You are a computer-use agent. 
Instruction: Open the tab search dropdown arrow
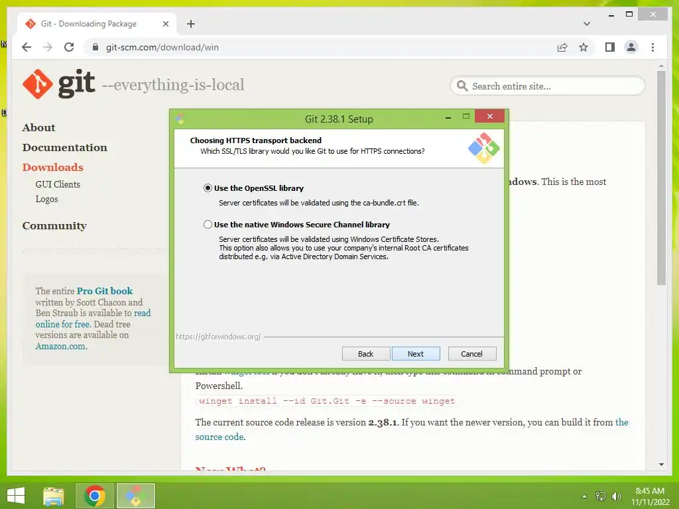[x=587, y=24]
